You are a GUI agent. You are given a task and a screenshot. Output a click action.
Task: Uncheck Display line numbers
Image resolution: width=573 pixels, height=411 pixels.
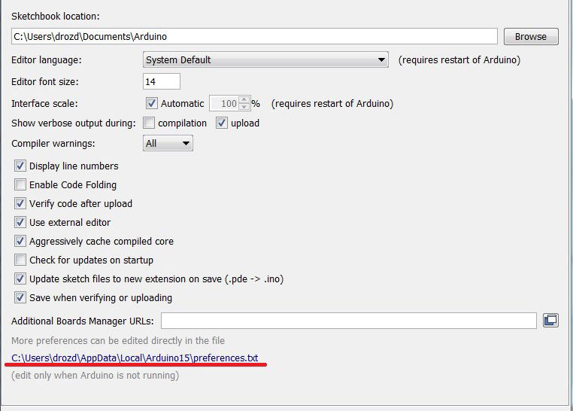[20, 166]
